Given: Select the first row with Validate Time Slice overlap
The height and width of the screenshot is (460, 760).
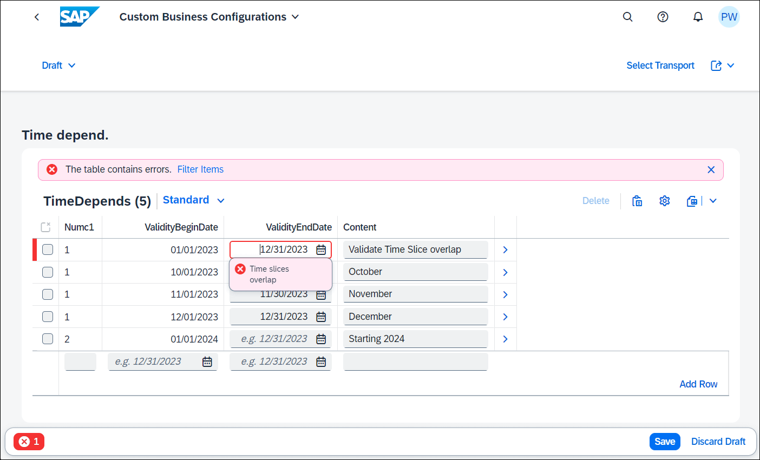Looking at the screenshot, I should pyautogui.click(x=47, y=249).
